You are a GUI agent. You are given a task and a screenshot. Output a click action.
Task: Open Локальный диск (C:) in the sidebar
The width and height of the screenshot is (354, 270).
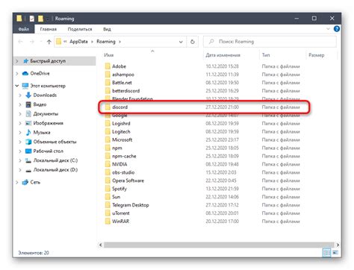pyautogui.click(x=55, y=160)
